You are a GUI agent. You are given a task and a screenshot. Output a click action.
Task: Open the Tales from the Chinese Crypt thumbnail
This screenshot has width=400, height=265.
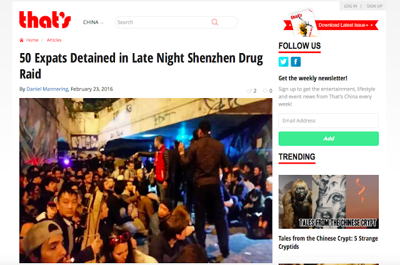(x=329, y=202)
